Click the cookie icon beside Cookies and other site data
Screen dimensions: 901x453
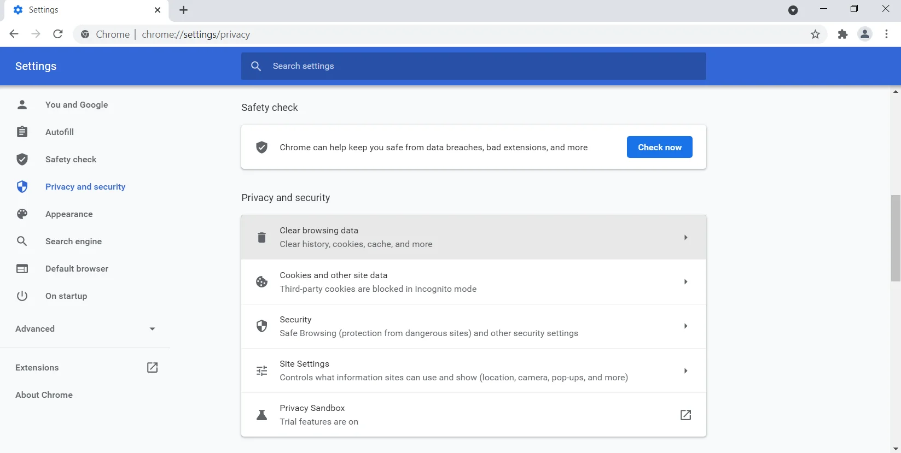coord(261,281)
